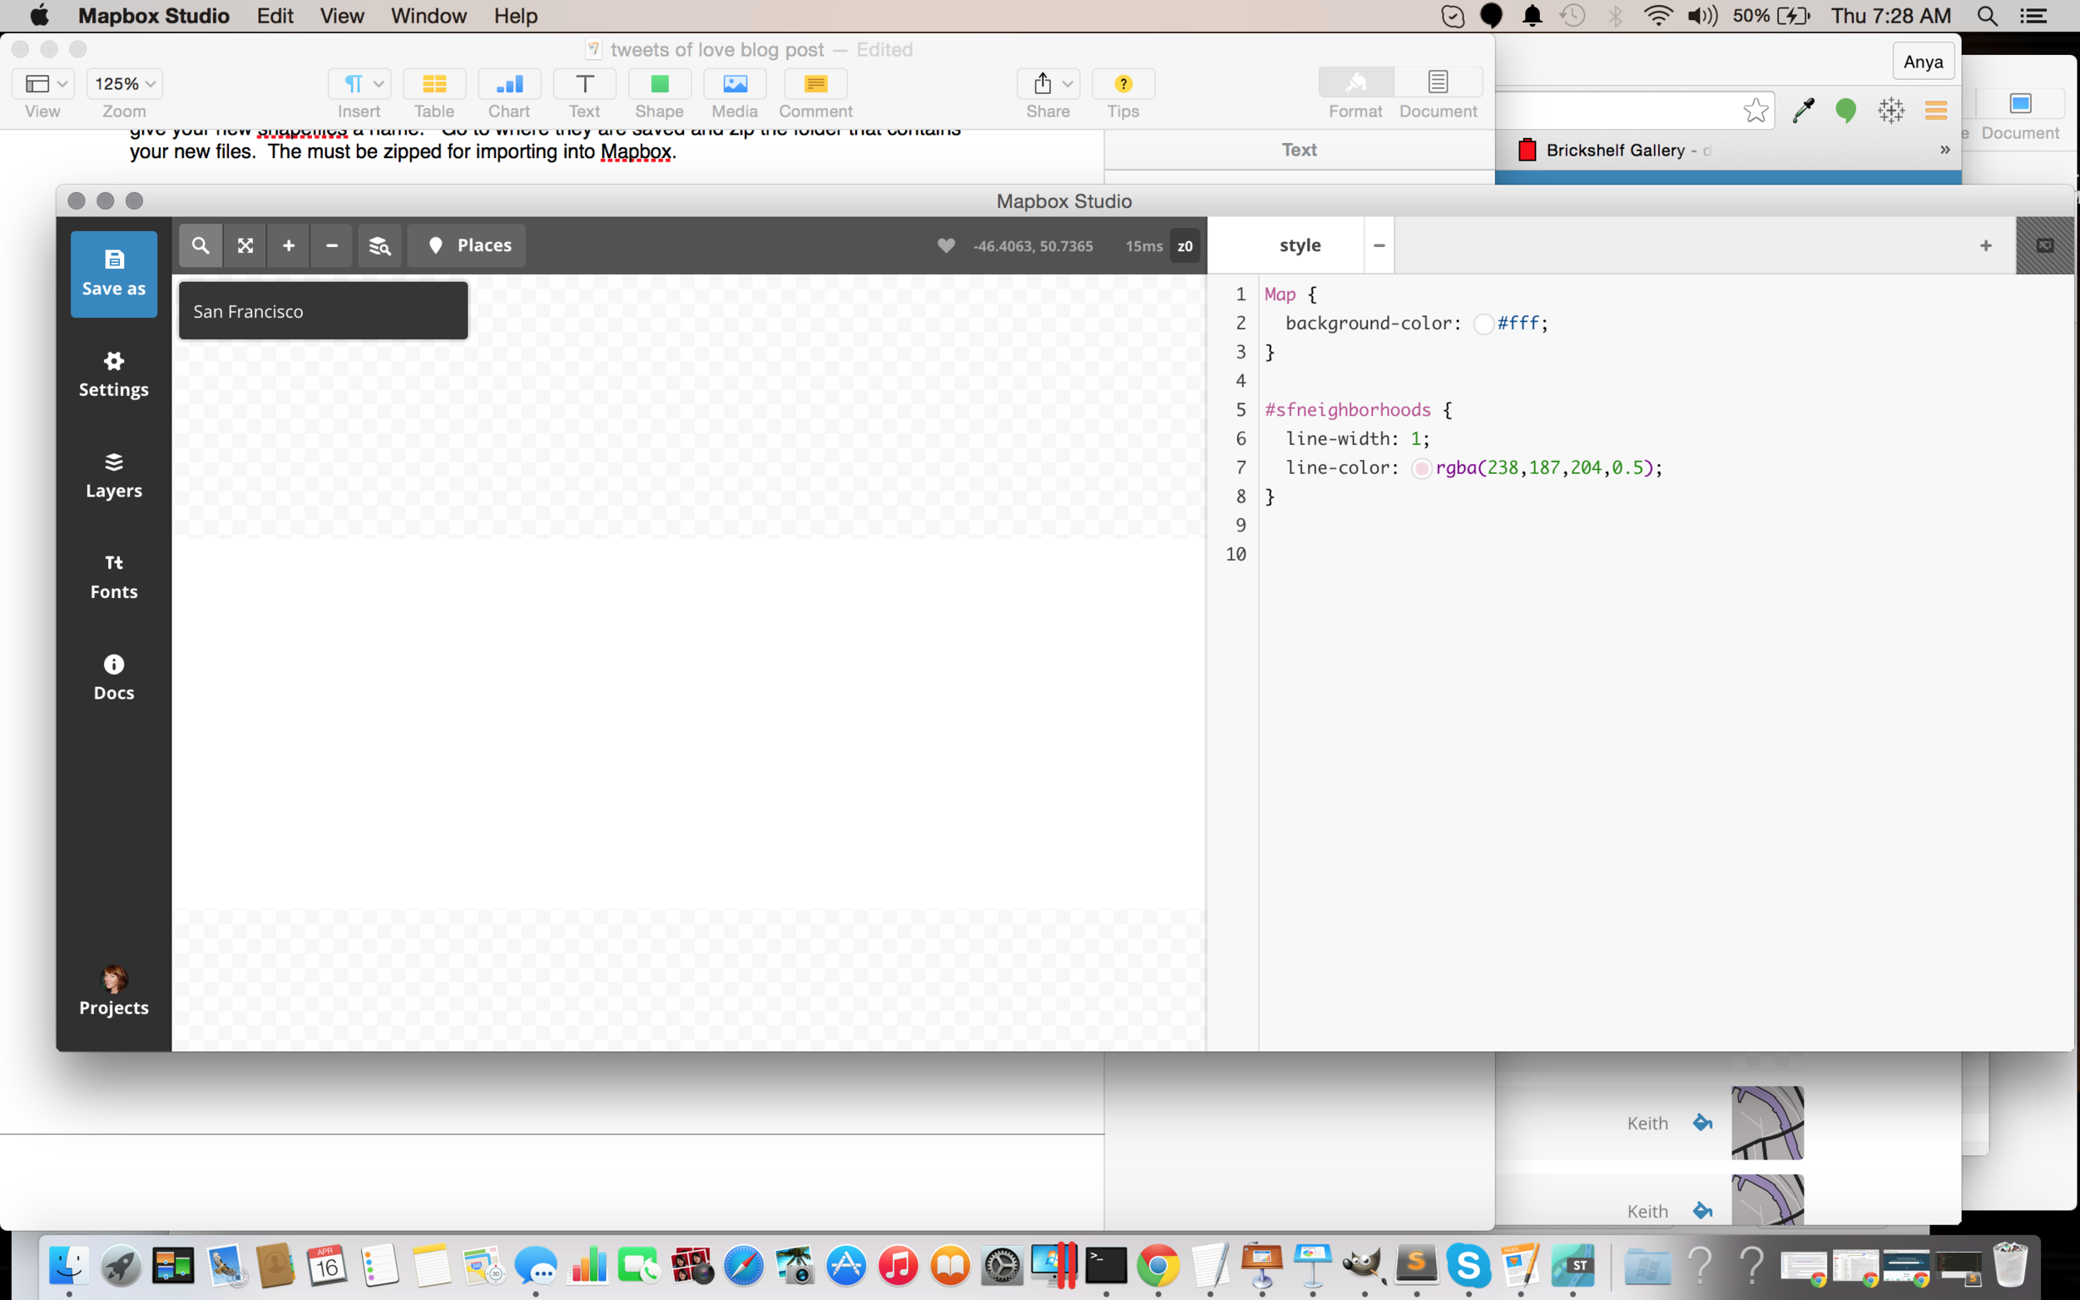Open Projects in the Mapbox Studio sidebar
The image size is (2080, 1300).
[x=113, y=991]
